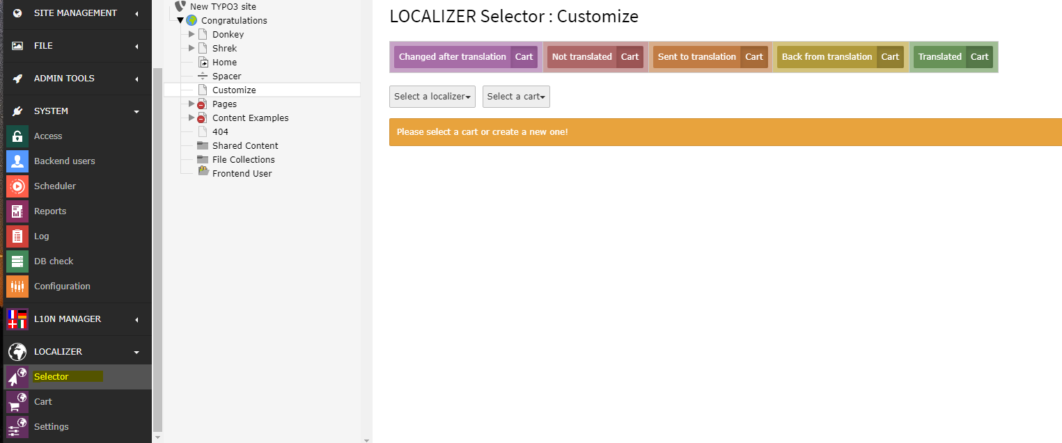Toggle the Changed after translation filter
1062x443 pixels.
(452, 57)
